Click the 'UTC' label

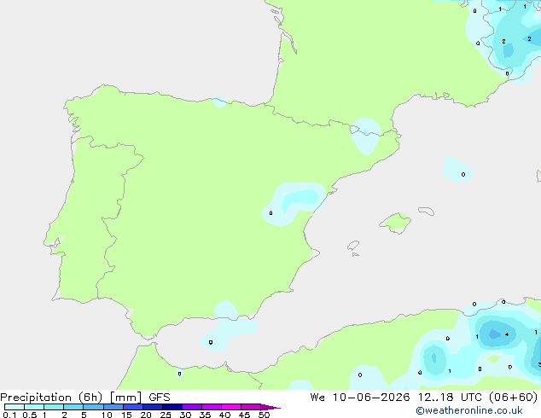[471, 398]
